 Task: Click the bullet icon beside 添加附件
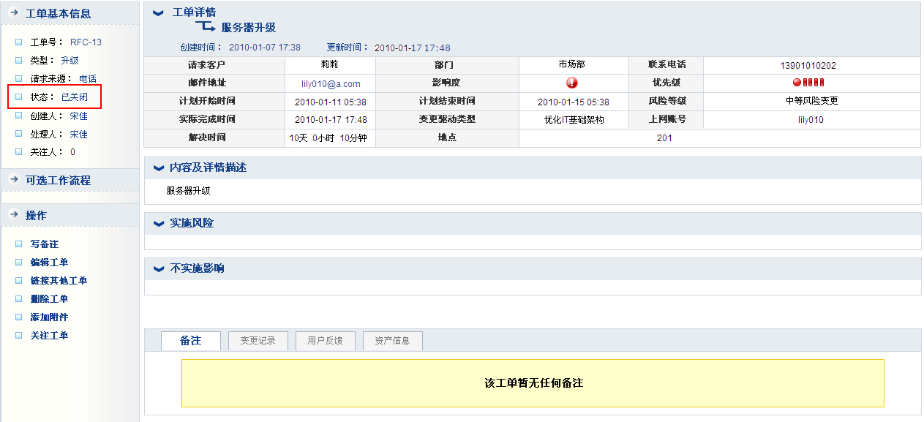pyautogui.click(x=19, y=317)
